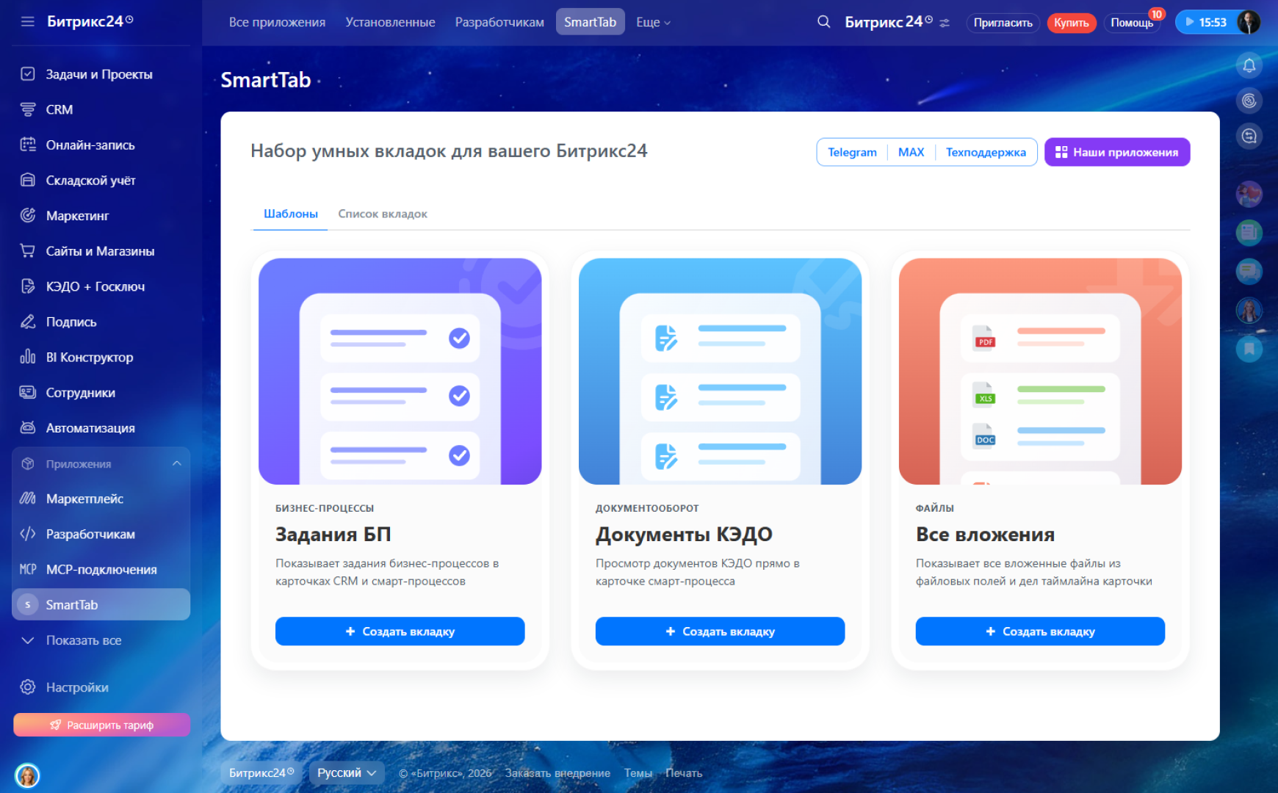Select the Шаблоны tab
1278x793 pixels.
[x=291, y=214]
